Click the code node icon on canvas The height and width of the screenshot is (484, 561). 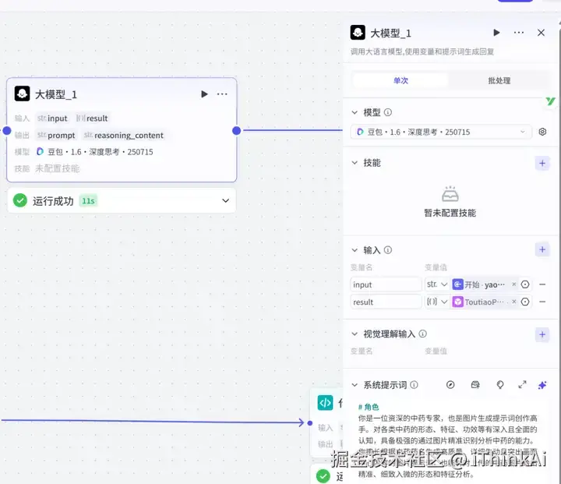[325, 403]
